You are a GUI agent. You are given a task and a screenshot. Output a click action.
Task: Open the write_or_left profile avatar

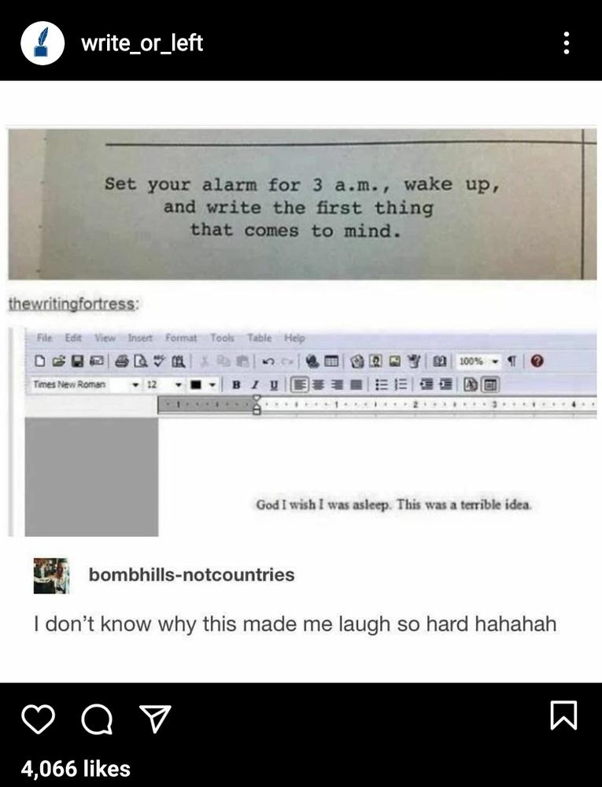tap(42, 42)
